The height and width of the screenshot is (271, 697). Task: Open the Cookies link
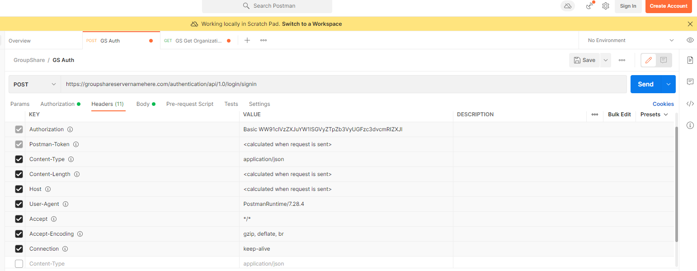point(663,104)
